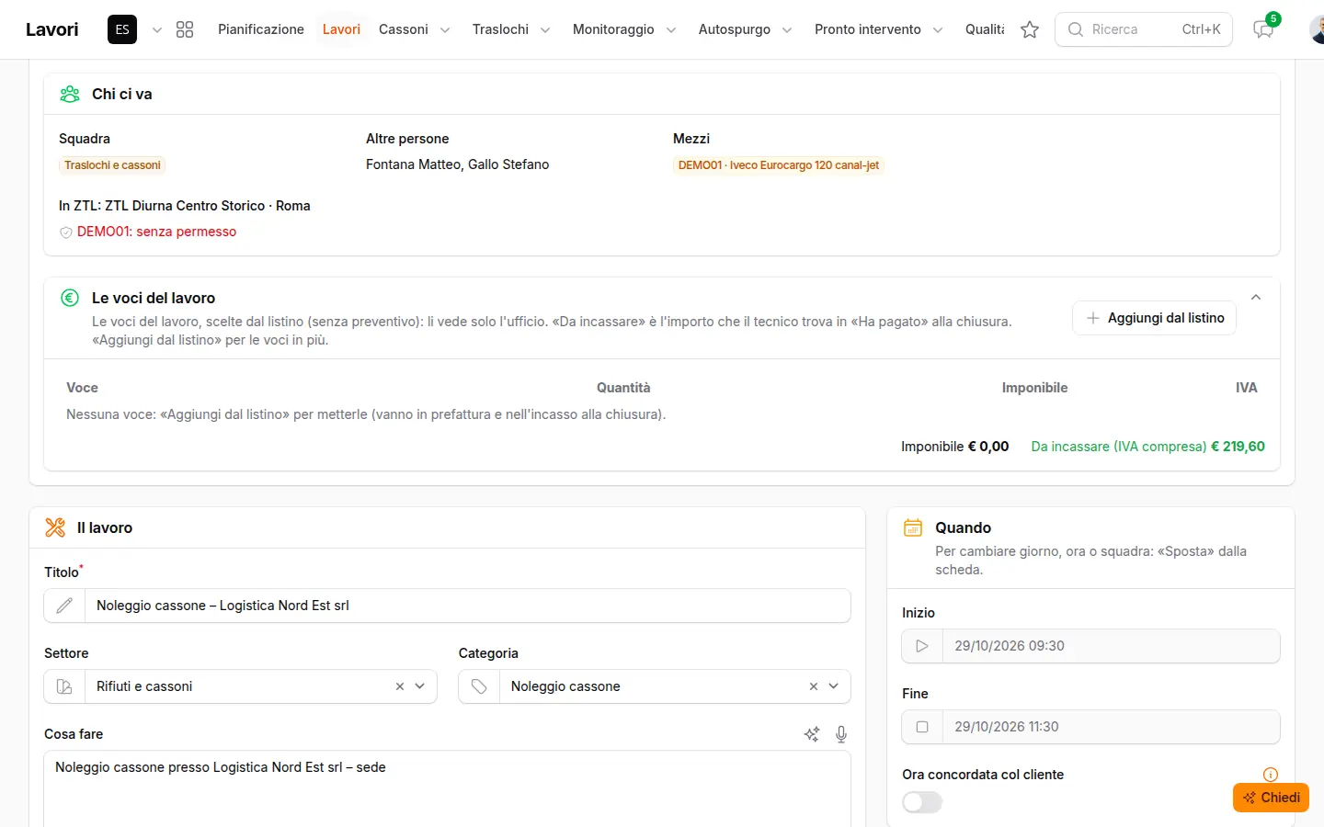The image size is (1324, 827).
Task: Click the shield icon beside DEMO01 senza permesso
Action: [66, 232]
